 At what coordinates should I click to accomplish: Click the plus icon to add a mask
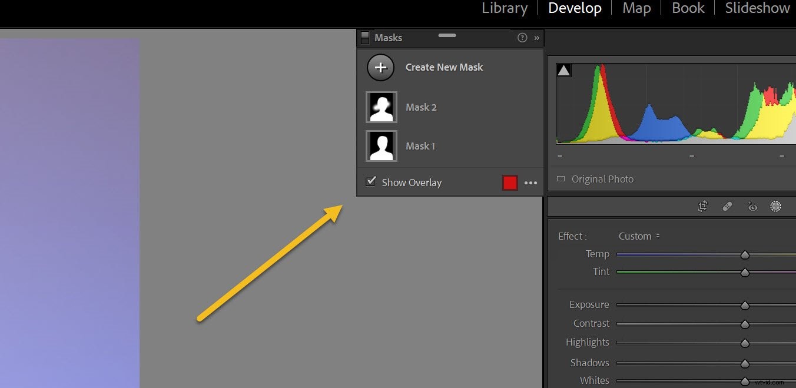380,67
